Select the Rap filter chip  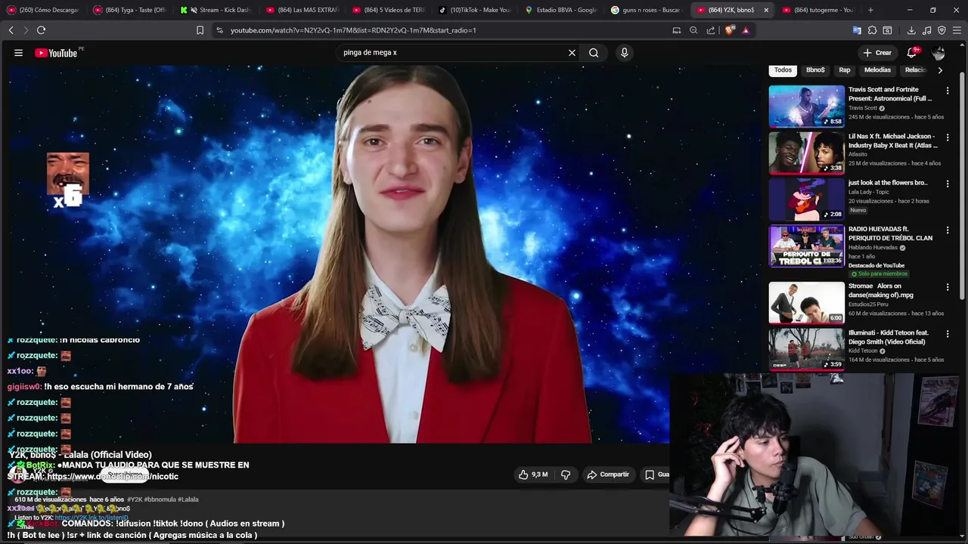[x=845, y=70]
